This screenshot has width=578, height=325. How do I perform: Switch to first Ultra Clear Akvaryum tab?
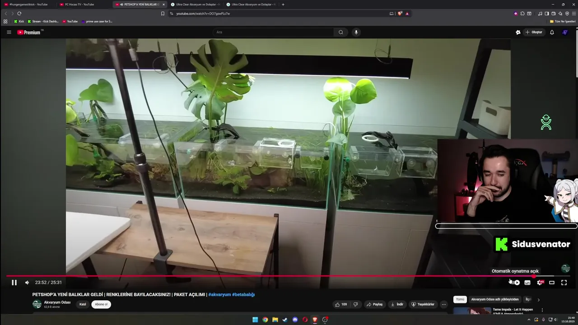point(195,5)
